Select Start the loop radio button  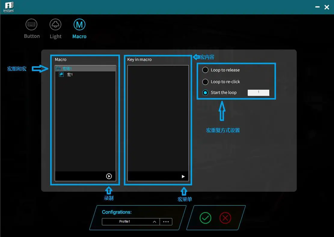(x=205, y=92)
